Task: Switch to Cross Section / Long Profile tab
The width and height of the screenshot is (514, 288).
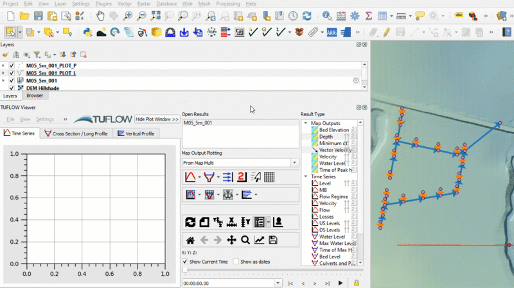Action: click(76, 133)
